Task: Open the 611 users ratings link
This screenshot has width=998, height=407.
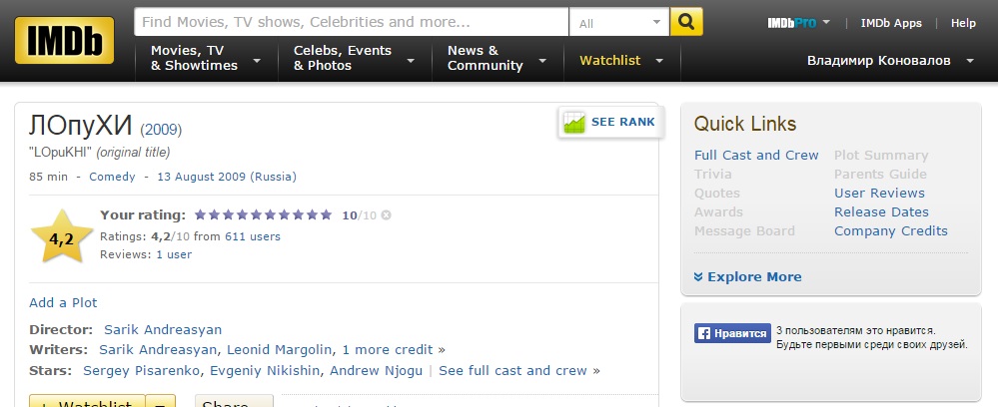Action: [253, 236]
